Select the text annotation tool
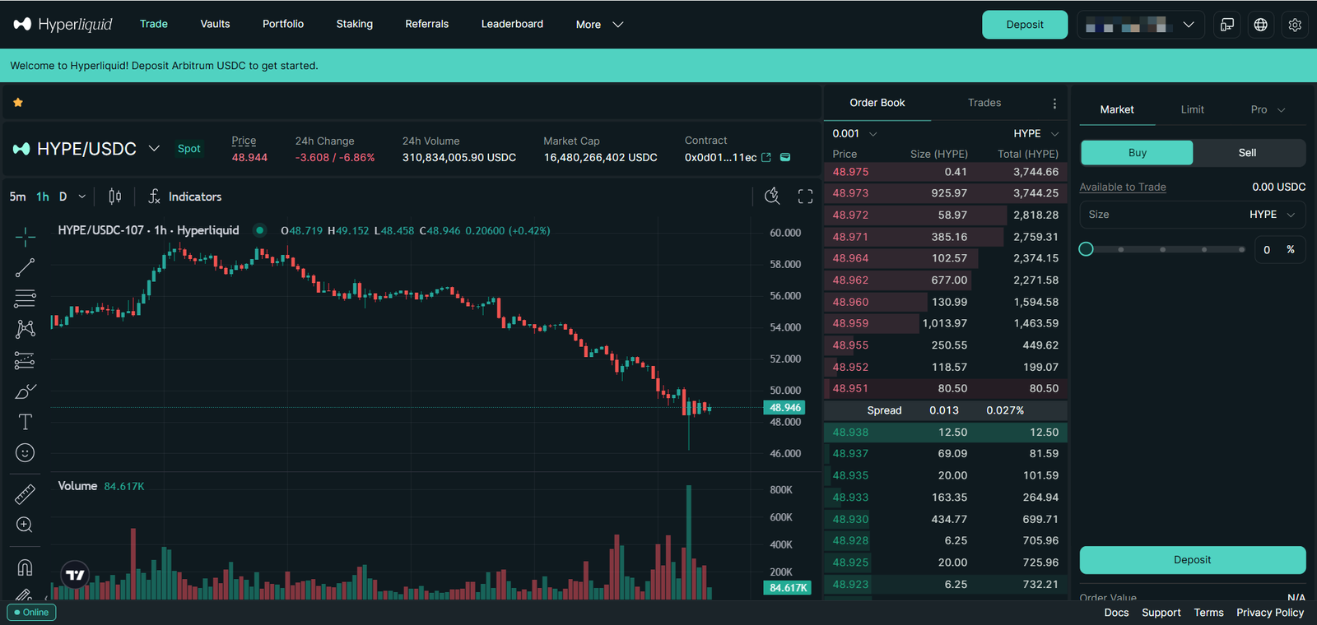This screenshot has width=1317, height=625. [25, 422]
